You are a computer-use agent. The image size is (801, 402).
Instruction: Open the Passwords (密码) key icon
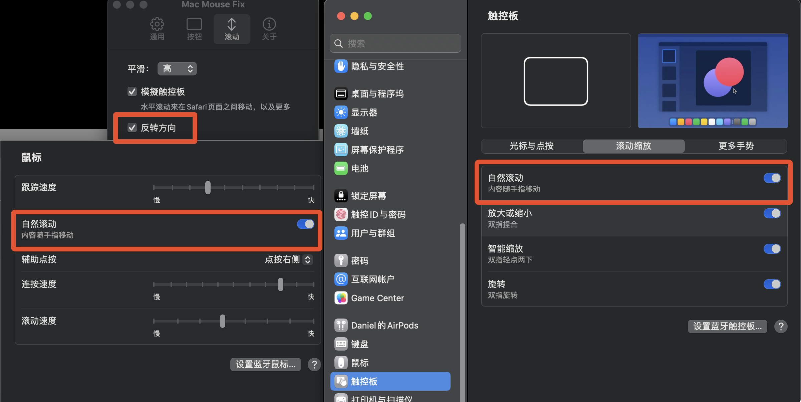point(341,261)
